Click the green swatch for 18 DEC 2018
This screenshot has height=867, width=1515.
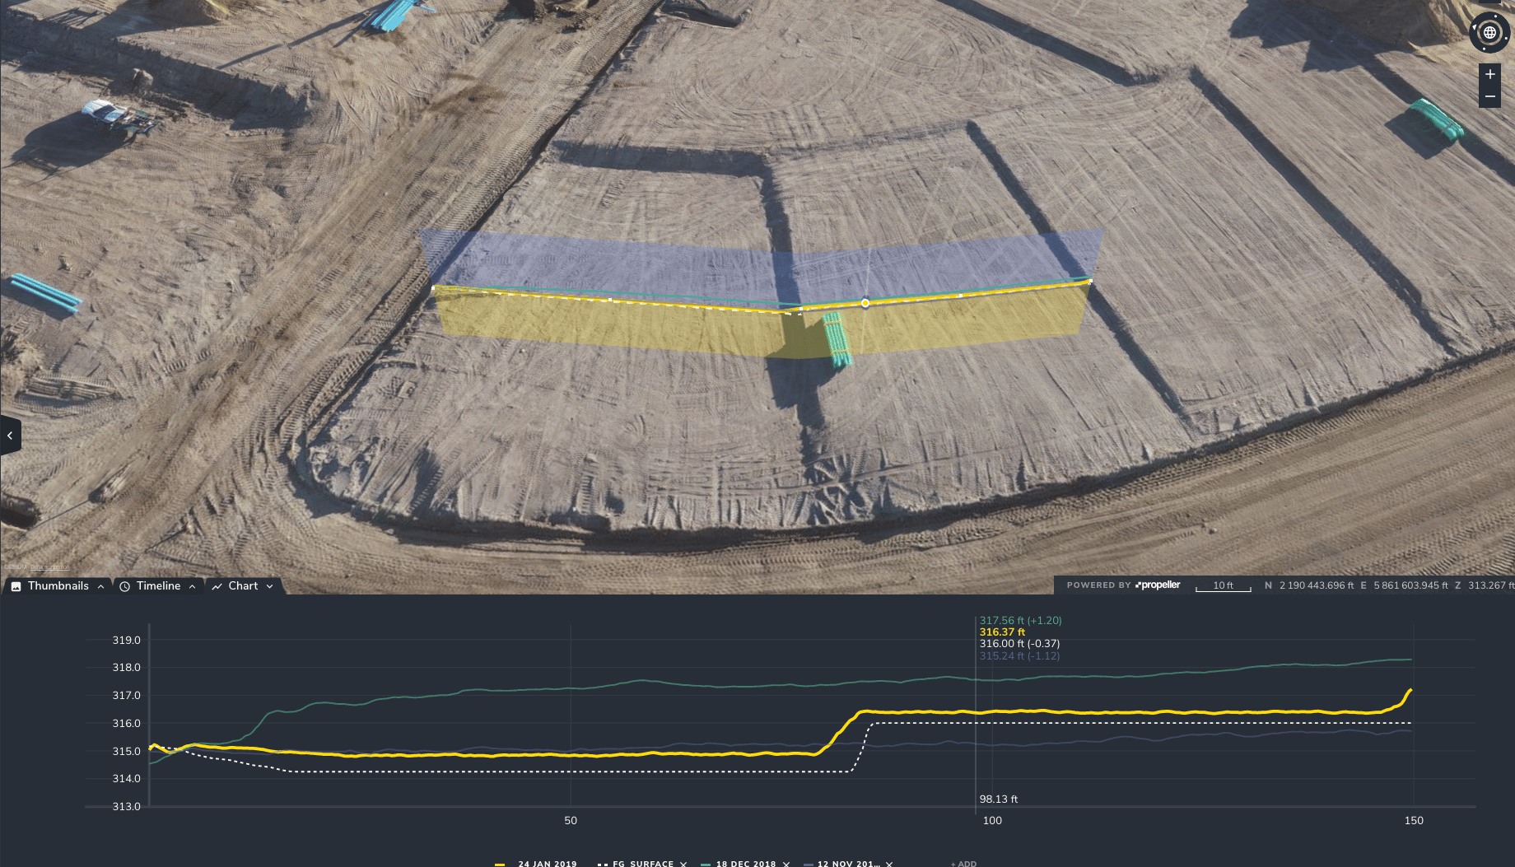click(706, 865)
